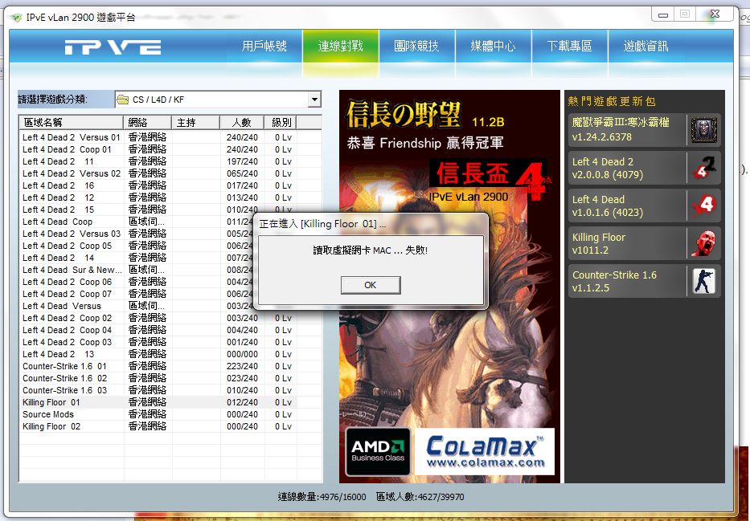750x521 pixels.
Task: Go to the 媒體中心 tab
Action: point(493,47)
